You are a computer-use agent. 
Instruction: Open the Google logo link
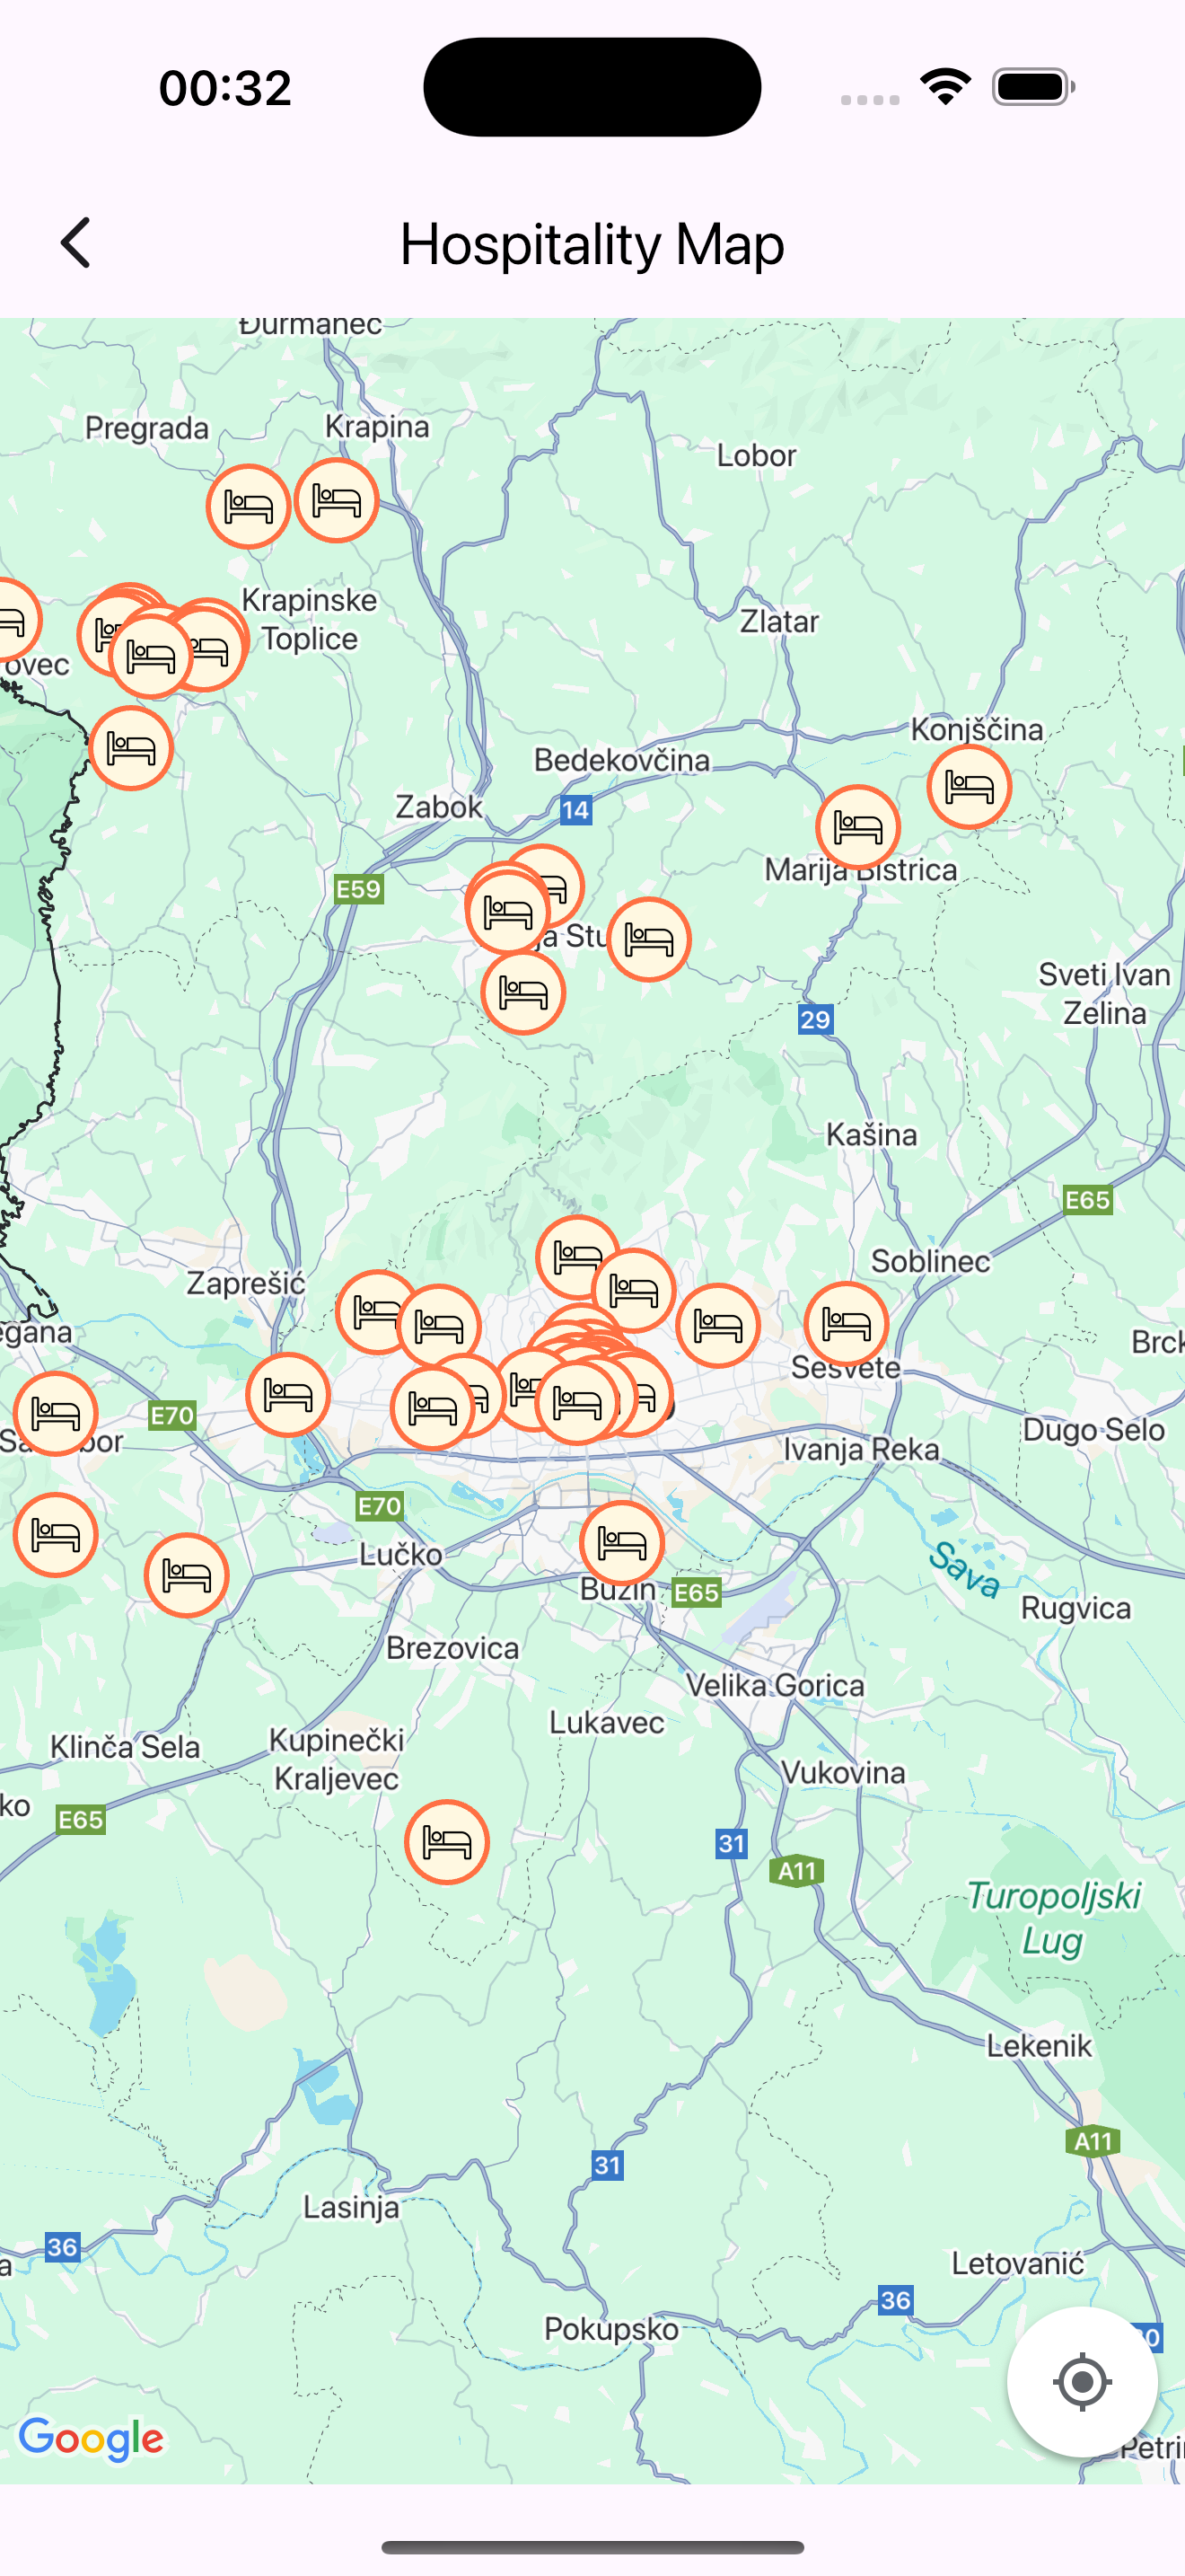click(92, 2439)
